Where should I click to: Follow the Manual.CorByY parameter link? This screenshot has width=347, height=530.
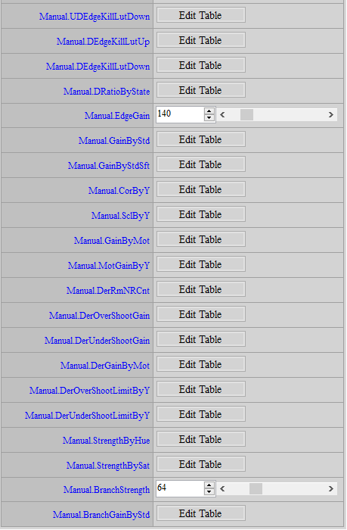pyautogui.click(x=119, y=191)
